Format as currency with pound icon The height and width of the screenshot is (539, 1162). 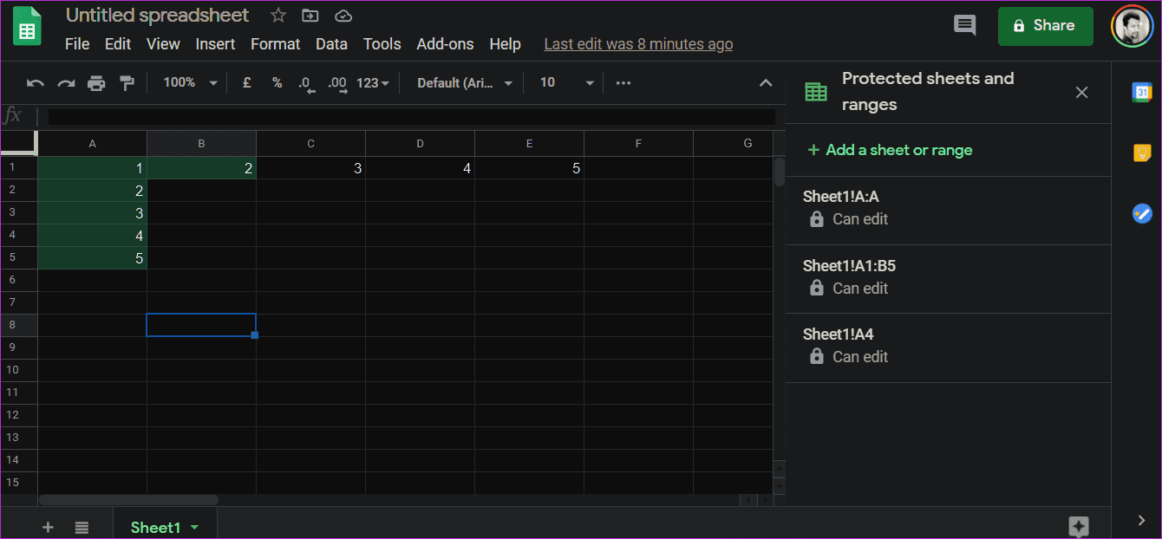tap(247, 83)
